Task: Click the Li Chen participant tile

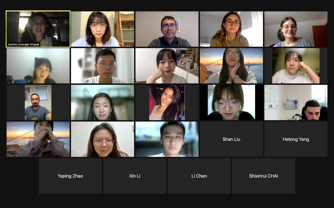Action: point(199,176)
